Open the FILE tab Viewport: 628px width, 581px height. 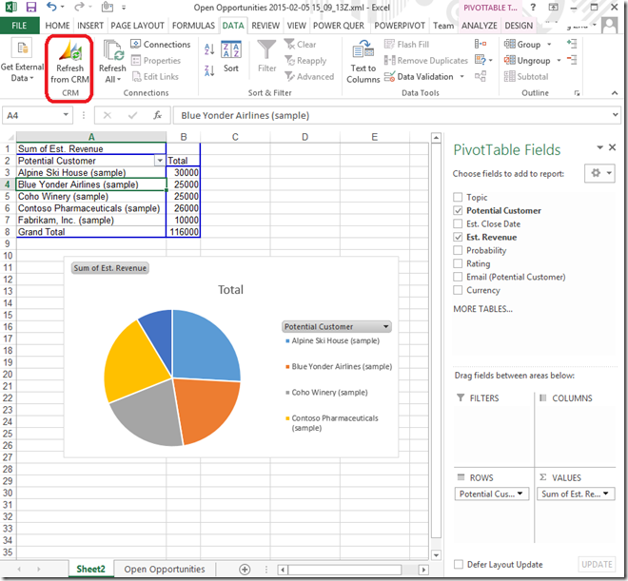[19, 26]
